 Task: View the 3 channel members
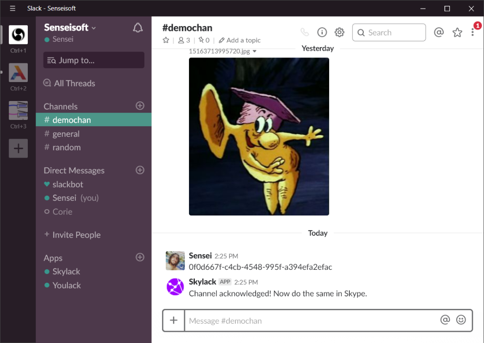tap(184, 40)
